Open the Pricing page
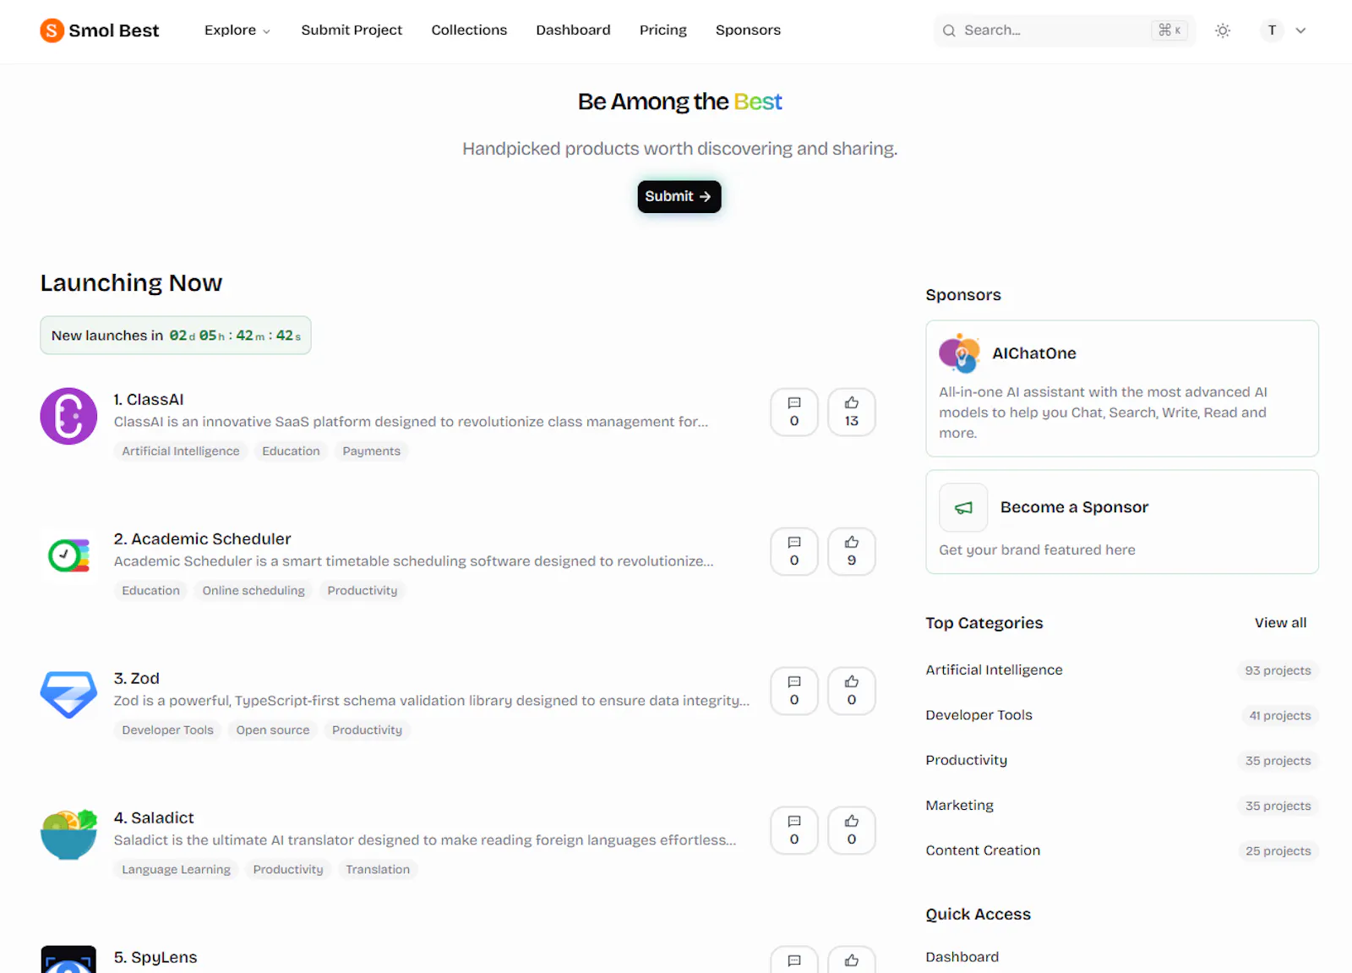 [x=662, y=30]
